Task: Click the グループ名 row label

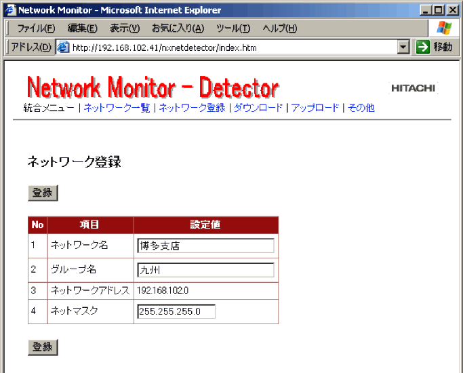Action: coord(73,269)
